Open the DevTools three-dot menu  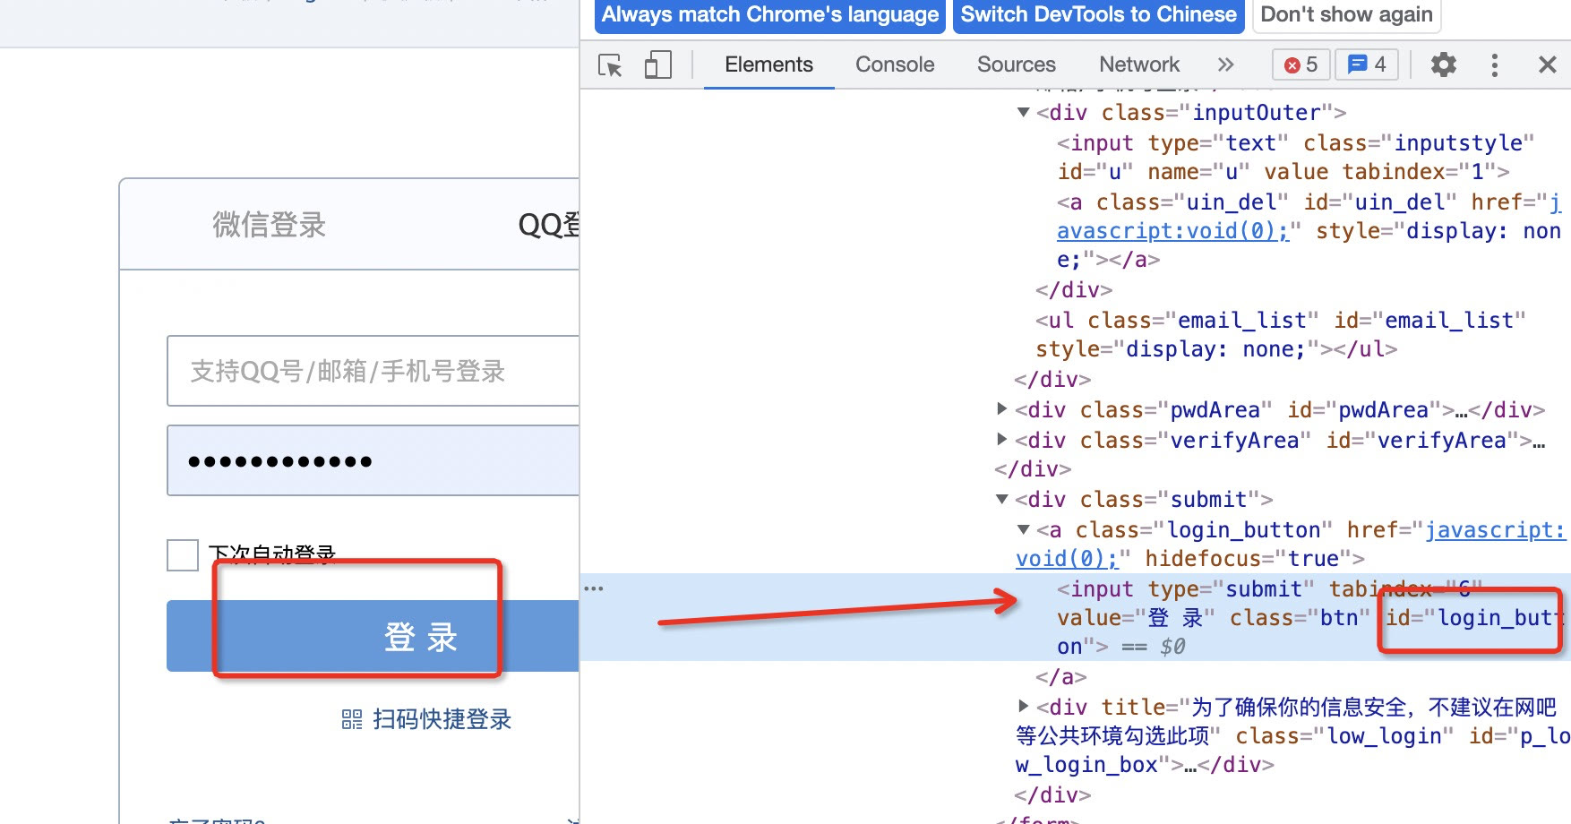pos(1494,64)
